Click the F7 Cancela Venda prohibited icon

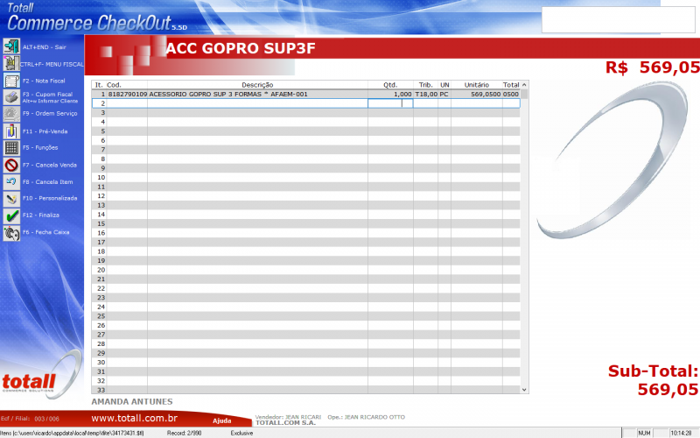point(11,165)
